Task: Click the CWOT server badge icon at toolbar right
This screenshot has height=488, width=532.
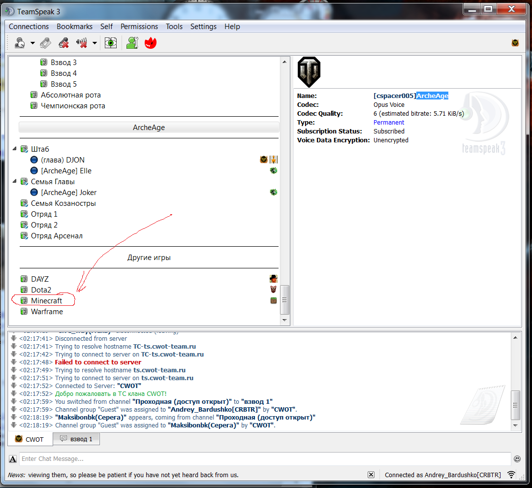Action: coord(515,43)
